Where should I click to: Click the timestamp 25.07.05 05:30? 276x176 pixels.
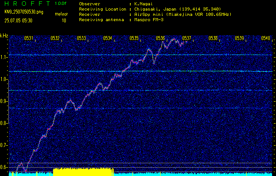(18, 21)
